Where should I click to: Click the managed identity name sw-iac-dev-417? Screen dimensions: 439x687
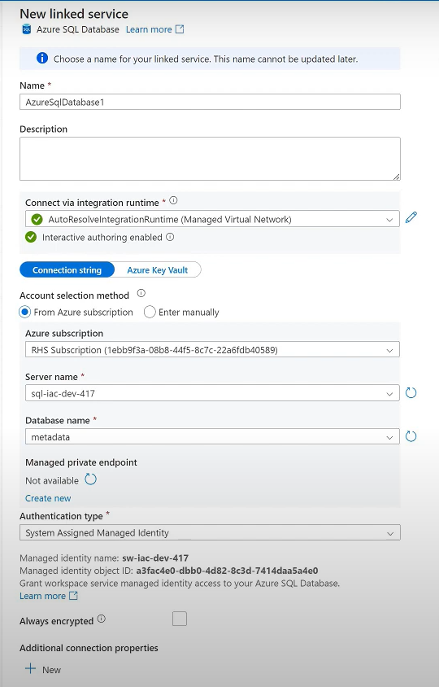pyautogui.click(x=155, y=558)
